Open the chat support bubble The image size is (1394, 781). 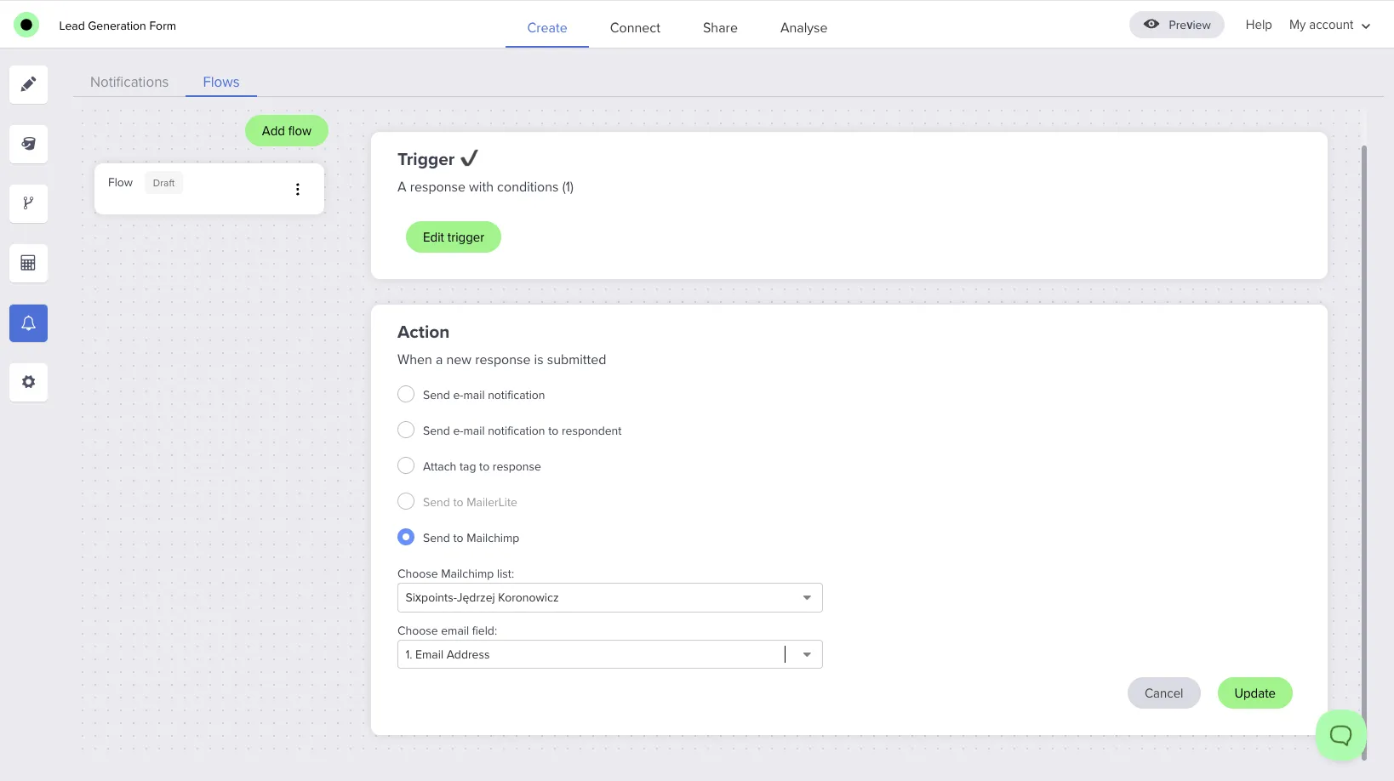click(x=1340, y=734)
